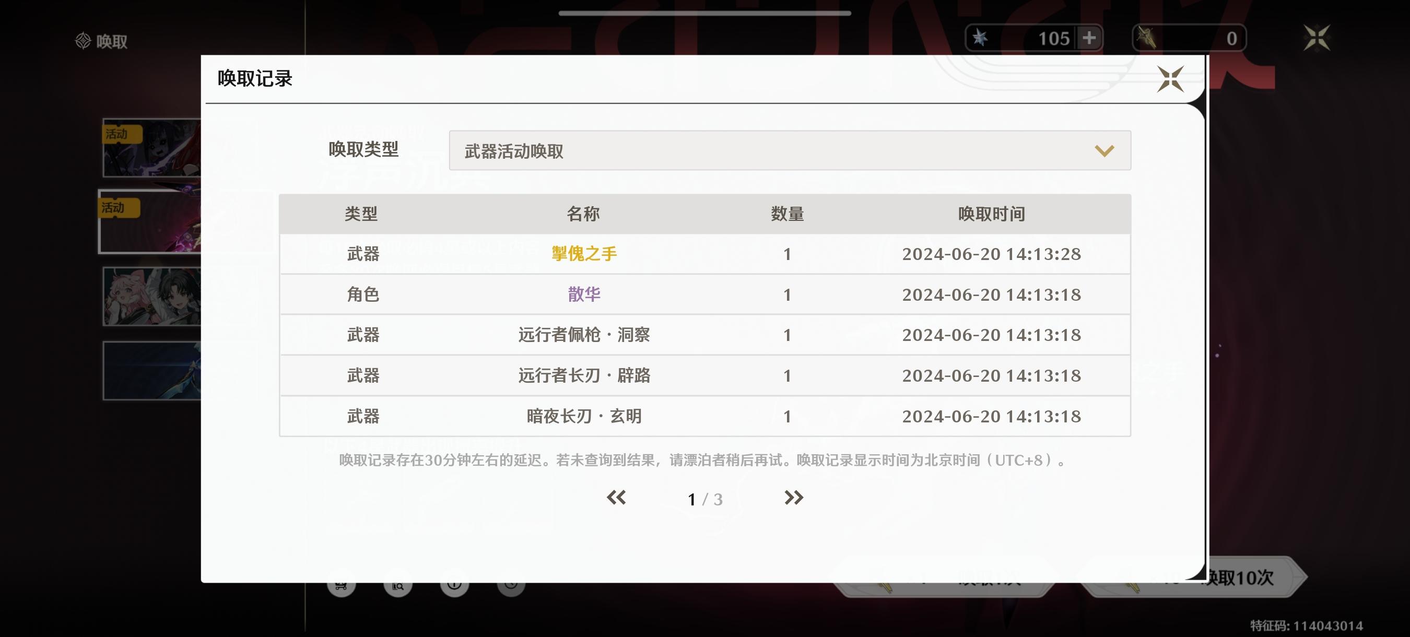The height and width of the screenshot is (637, 1410).
Task: Click the golden weapon ticket icon
Action: tap(1146, 38)
